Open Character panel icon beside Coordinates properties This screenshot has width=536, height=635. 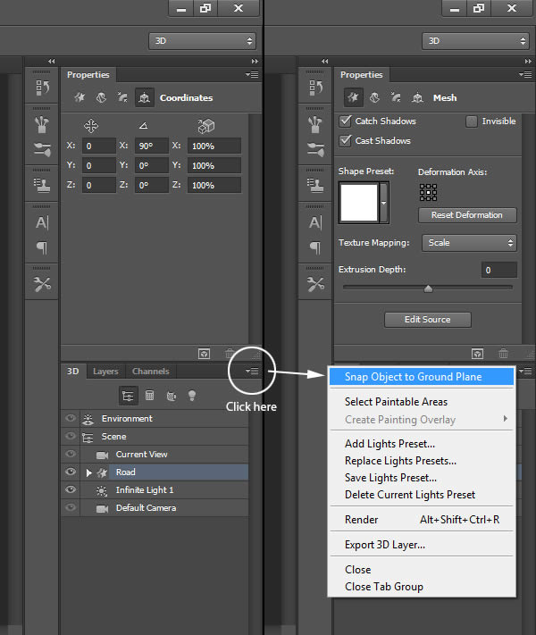(42, 222)
